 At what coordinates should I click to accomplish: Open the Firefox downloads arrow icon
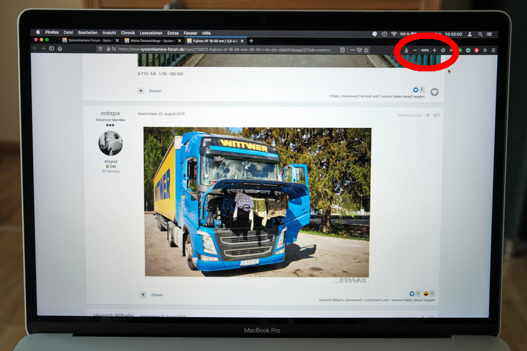pos(407,50)
